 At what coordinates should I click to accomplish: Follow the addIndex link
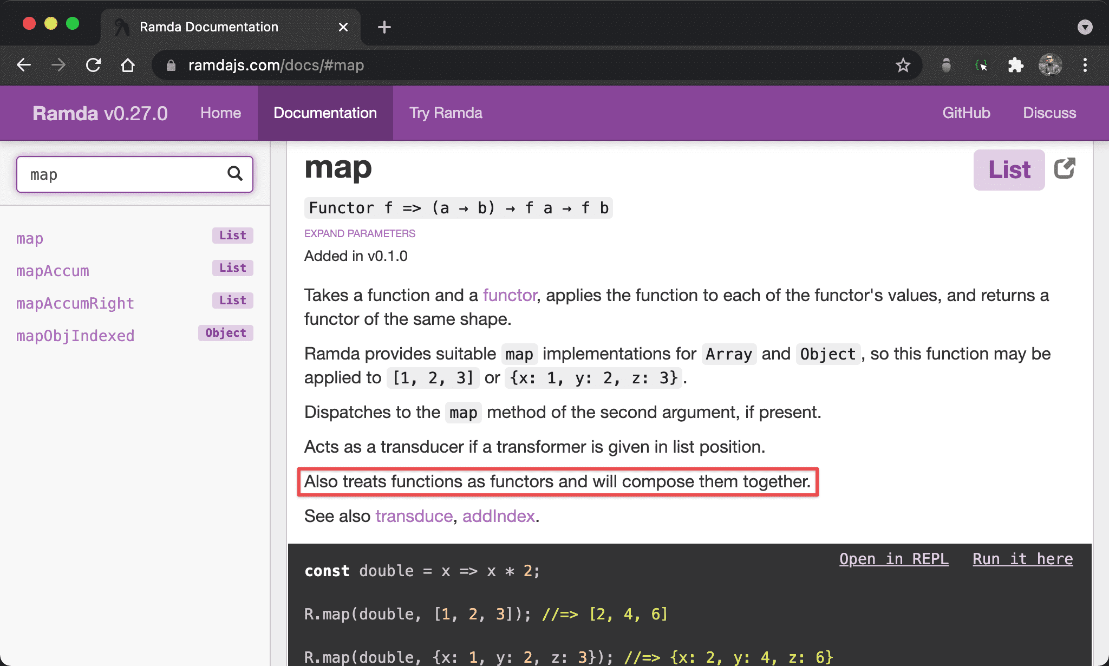[x=499, y=516]
